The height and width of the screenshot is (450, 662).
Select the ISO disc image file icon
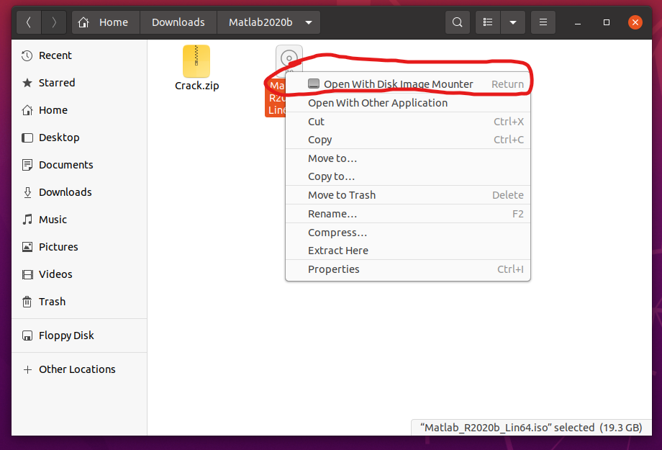[289, 58]
